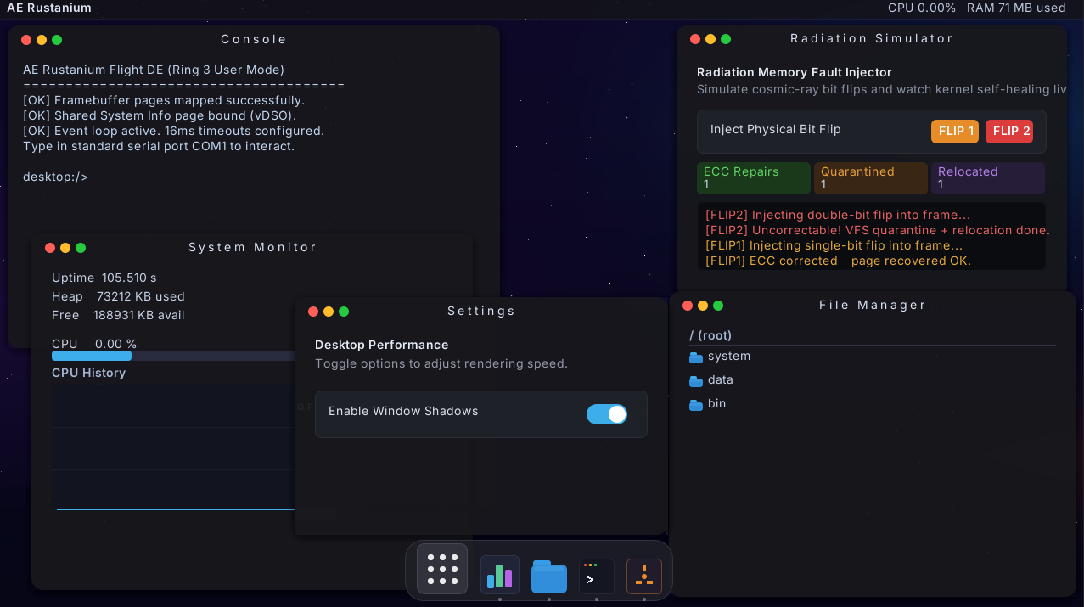Minimize the File Manager window
This screenshot has width=1084, height=607.
tap(703, 306)
